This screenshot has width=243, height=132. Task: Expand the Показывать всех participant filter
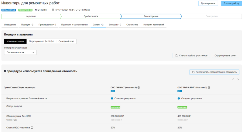20,52
